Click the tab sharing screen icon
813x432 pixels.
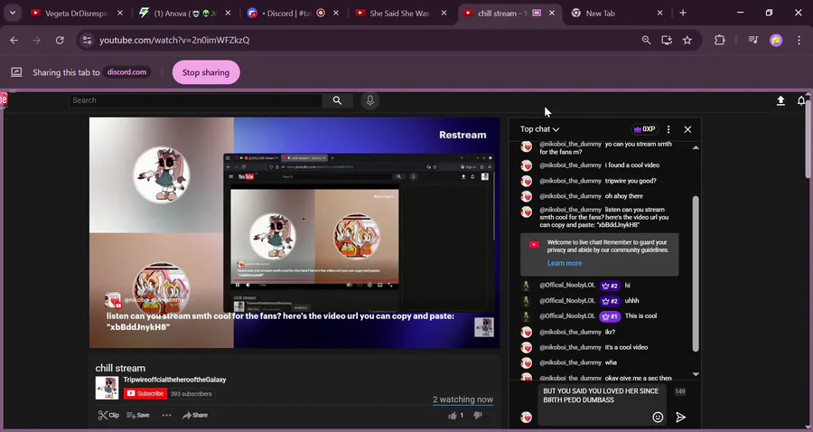pos(16,72)
